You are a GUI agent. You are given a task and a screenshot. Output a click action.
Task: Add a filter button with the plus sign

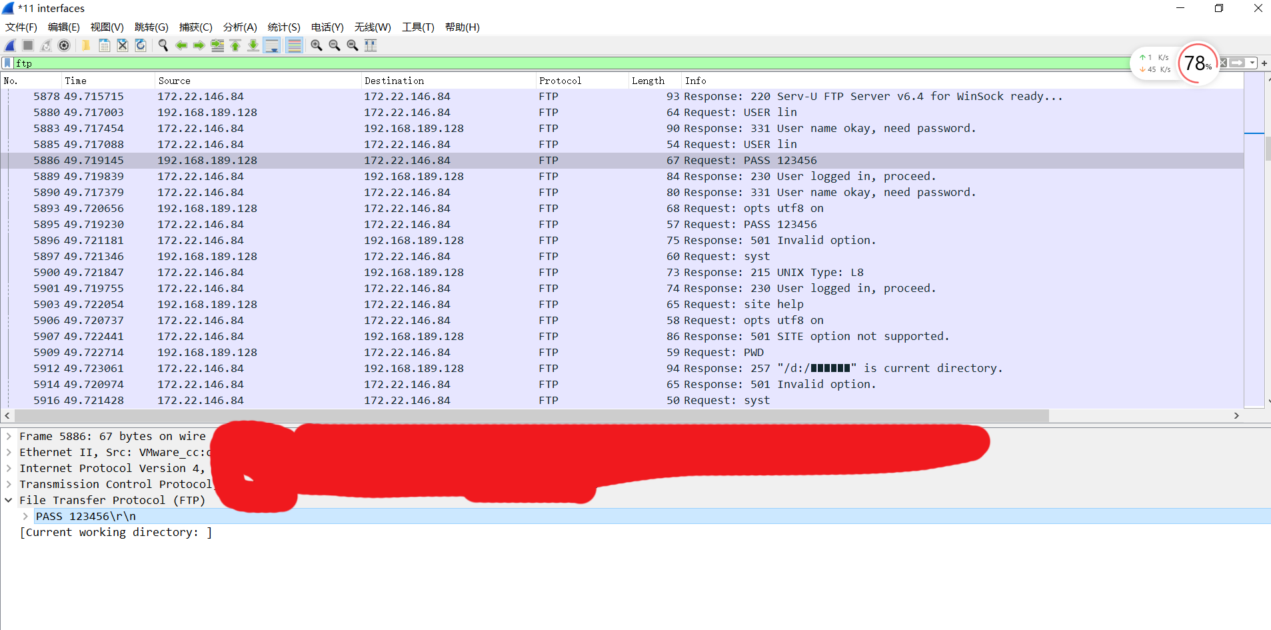pyautogui.click(x=1264, y=63)
